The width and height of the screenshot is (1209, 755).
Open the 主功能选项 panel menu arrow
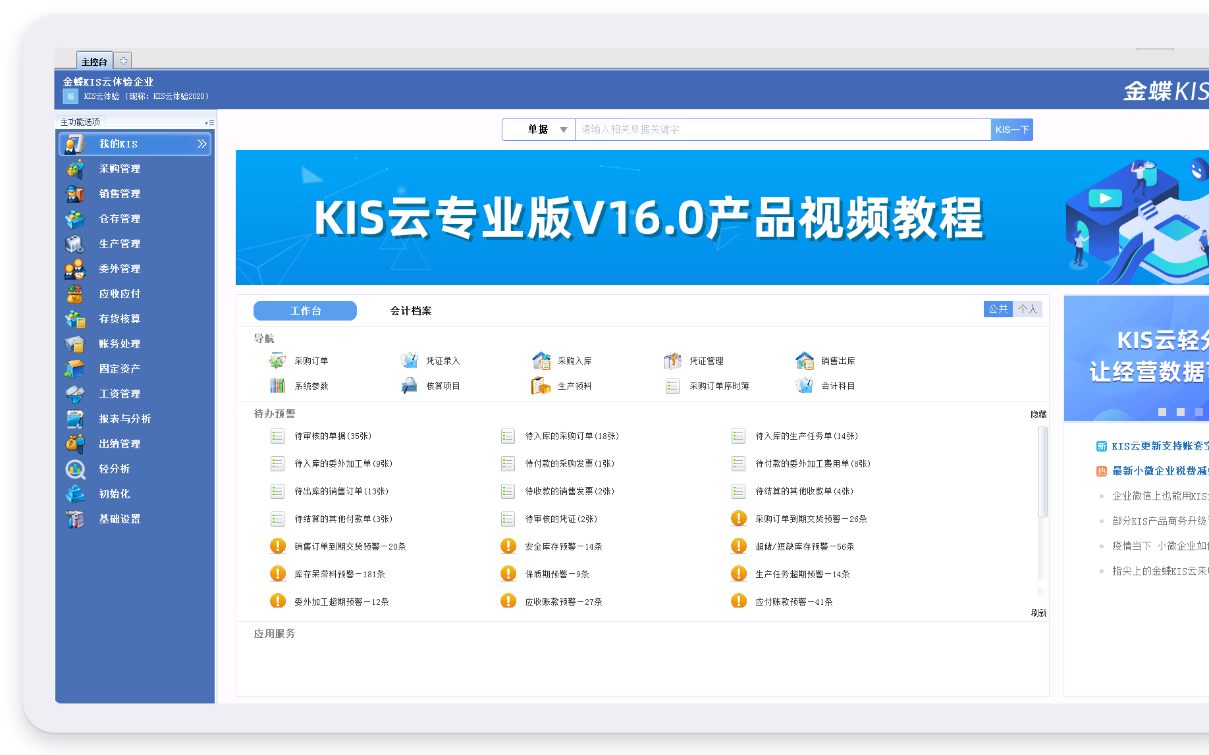(x=209, y=122)
